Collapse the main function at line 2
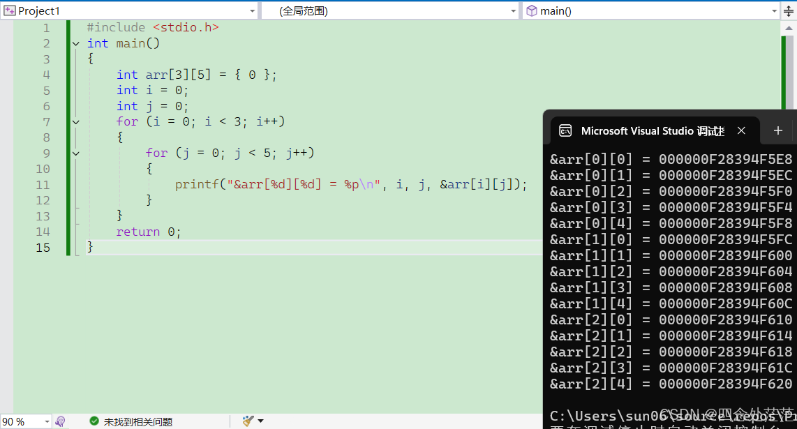Screen dimensions: 797x429 point(76,44)
